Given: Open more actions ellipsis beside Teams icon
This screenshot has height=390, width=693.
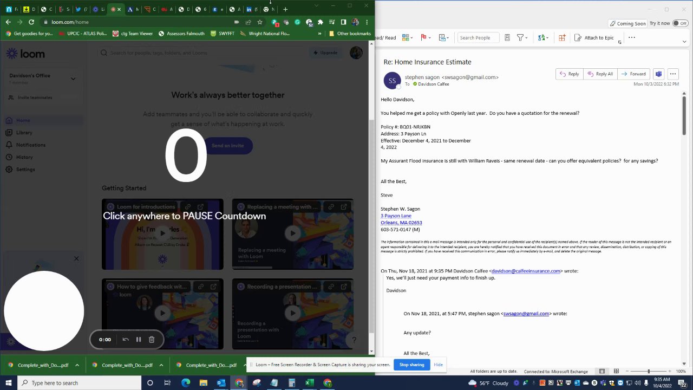Looking at the screenshot, I should [673, 74].
